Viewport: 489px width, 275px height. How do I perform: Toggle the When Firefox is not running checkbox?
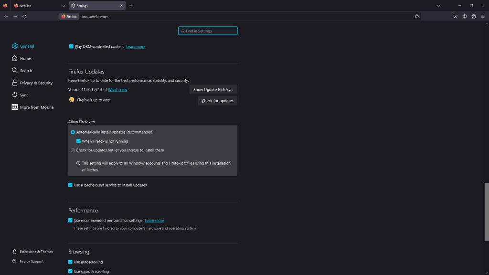(78, 141)
